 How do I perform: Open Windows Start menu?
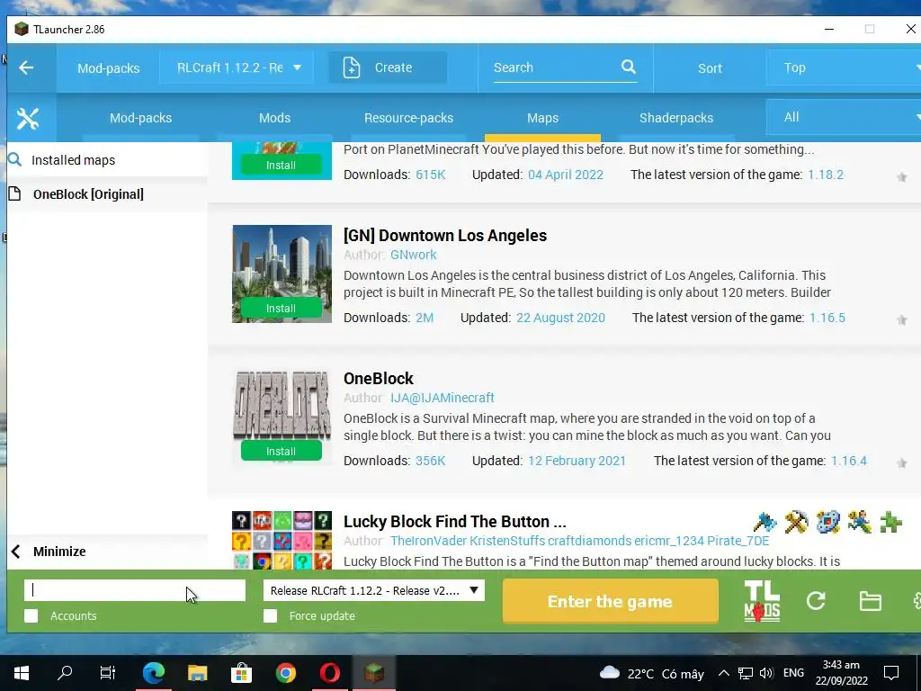click(x=22, y=673)
